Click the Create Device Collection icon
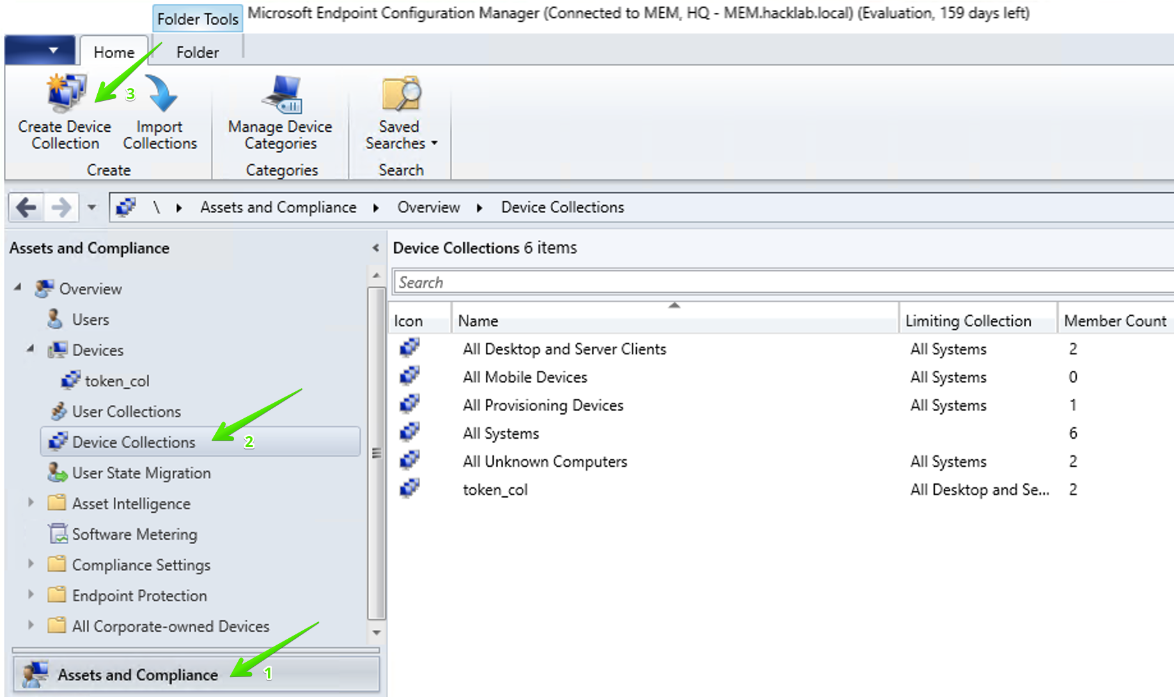 click(66, 93)
